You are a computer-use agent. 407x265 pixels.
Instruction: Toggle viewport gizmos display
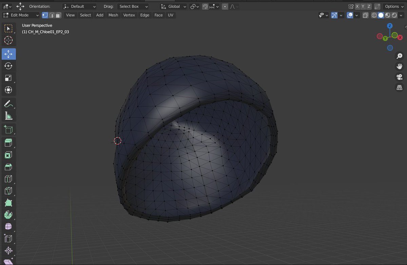(334, 15)
